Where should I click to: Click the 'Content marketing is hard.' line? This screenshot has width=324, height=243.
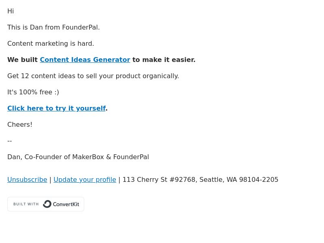pos(51,44)
